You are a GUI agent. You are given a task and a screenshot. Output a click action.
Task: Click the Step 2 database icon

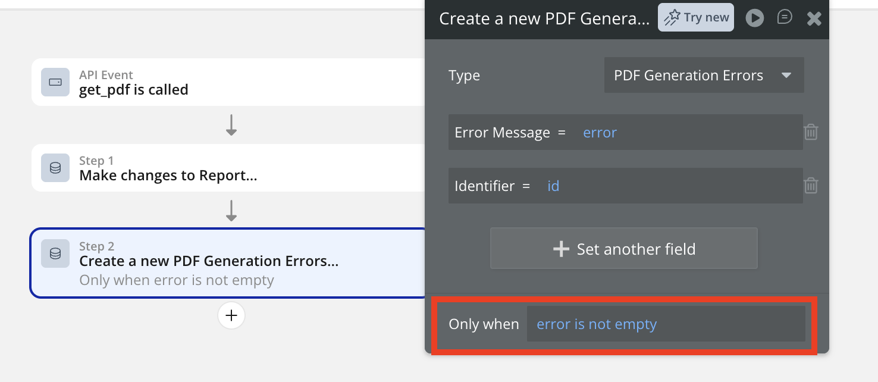point(55,253)
